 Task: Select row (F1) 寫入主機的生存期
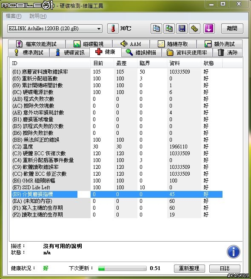coord(117,208)
